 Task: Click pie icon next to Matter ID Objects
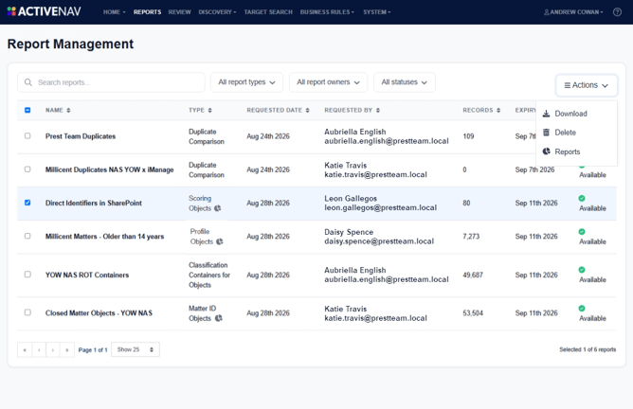pos(218,318)
